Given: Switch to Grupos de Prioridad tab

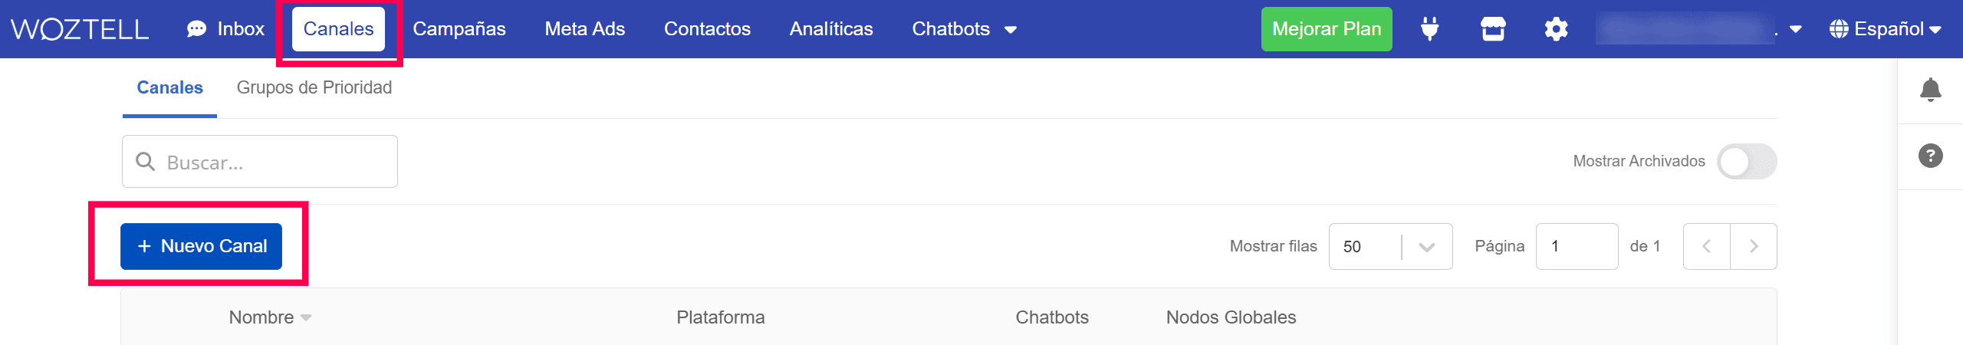Looking at the screenshot, I should [x=314, y=87].
